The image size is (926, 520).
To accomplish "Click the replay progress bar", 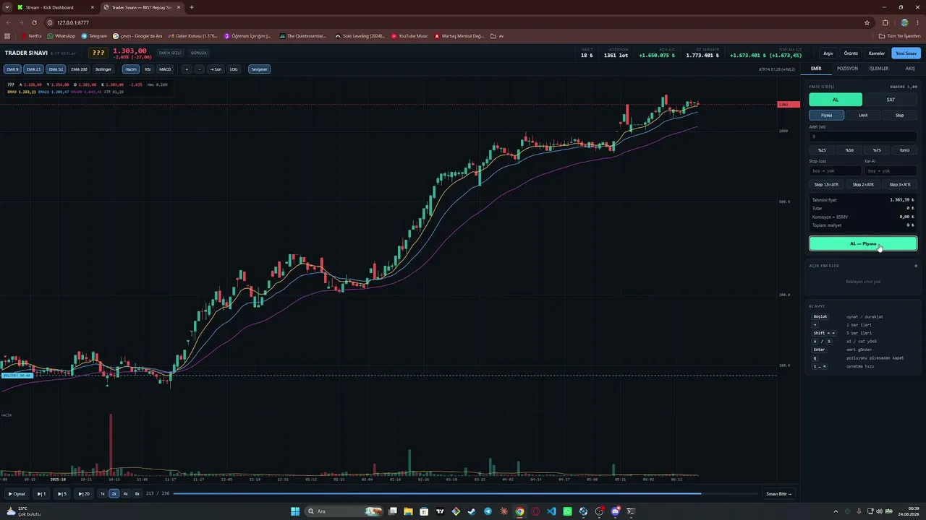I will [466, 494].
